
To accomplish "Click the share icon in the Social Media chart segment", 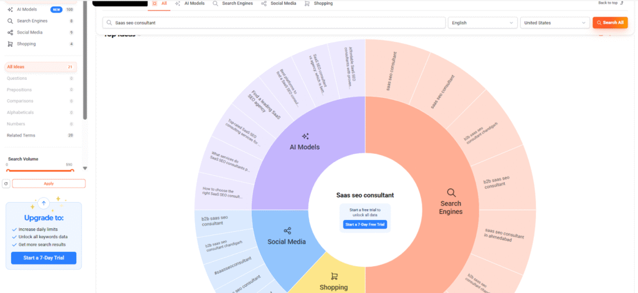I will coord(287,231).
